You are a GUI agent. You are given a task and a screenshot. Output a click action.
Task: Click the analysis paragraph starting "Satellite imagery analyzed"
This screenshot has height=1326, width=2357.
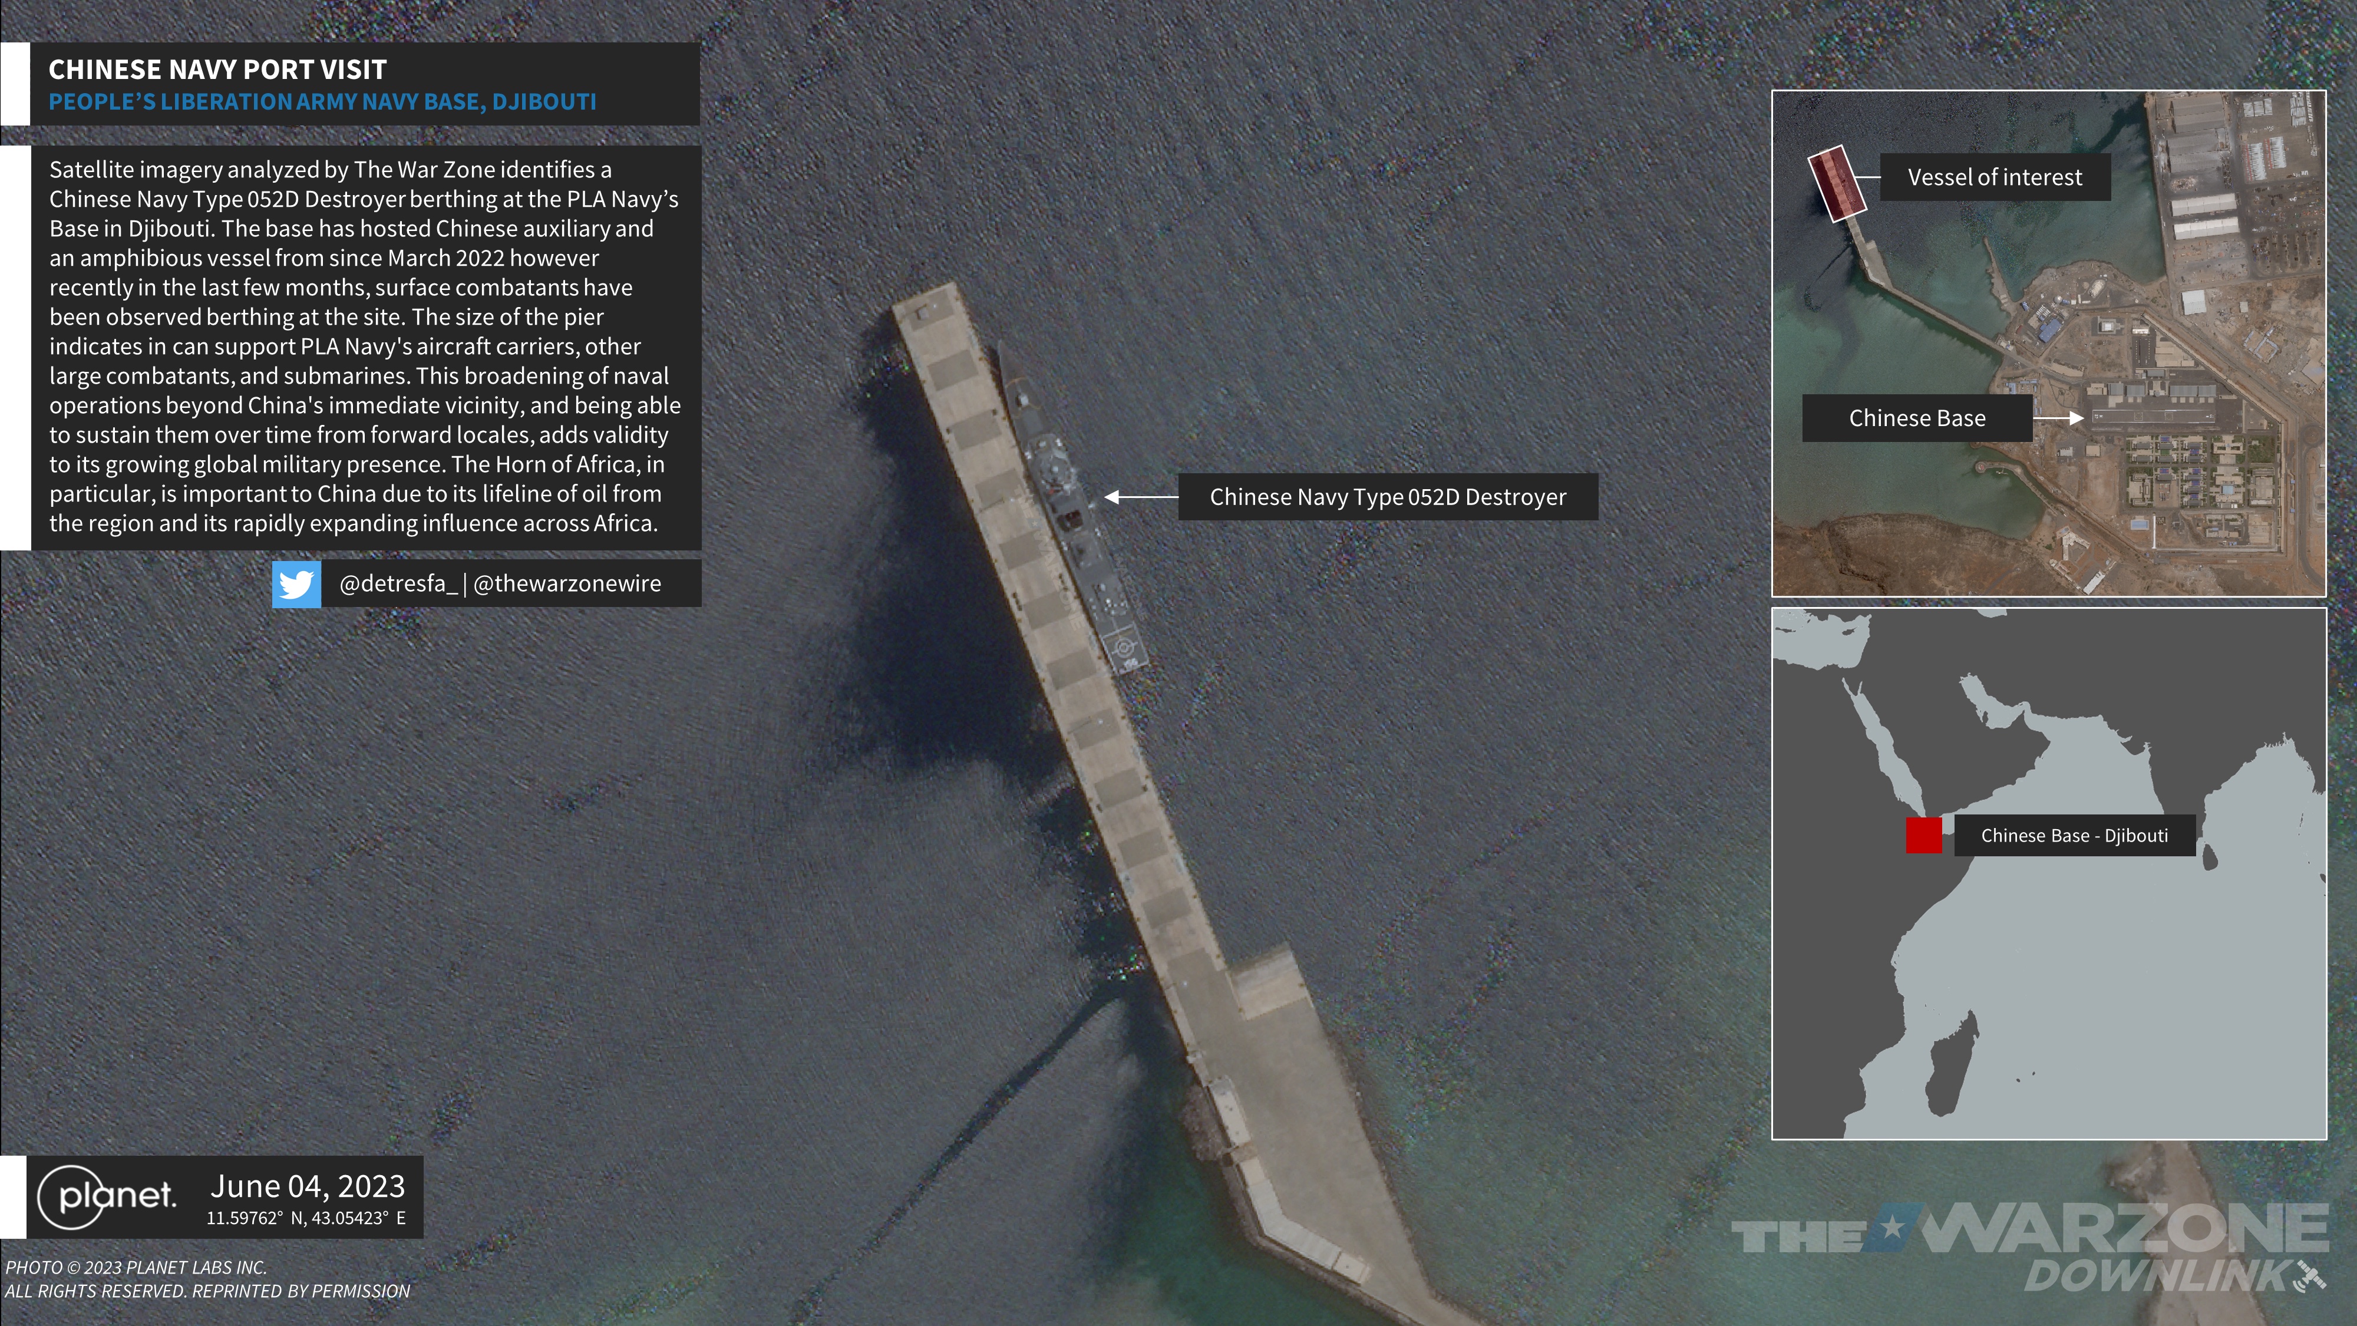[x=365, y=347]
